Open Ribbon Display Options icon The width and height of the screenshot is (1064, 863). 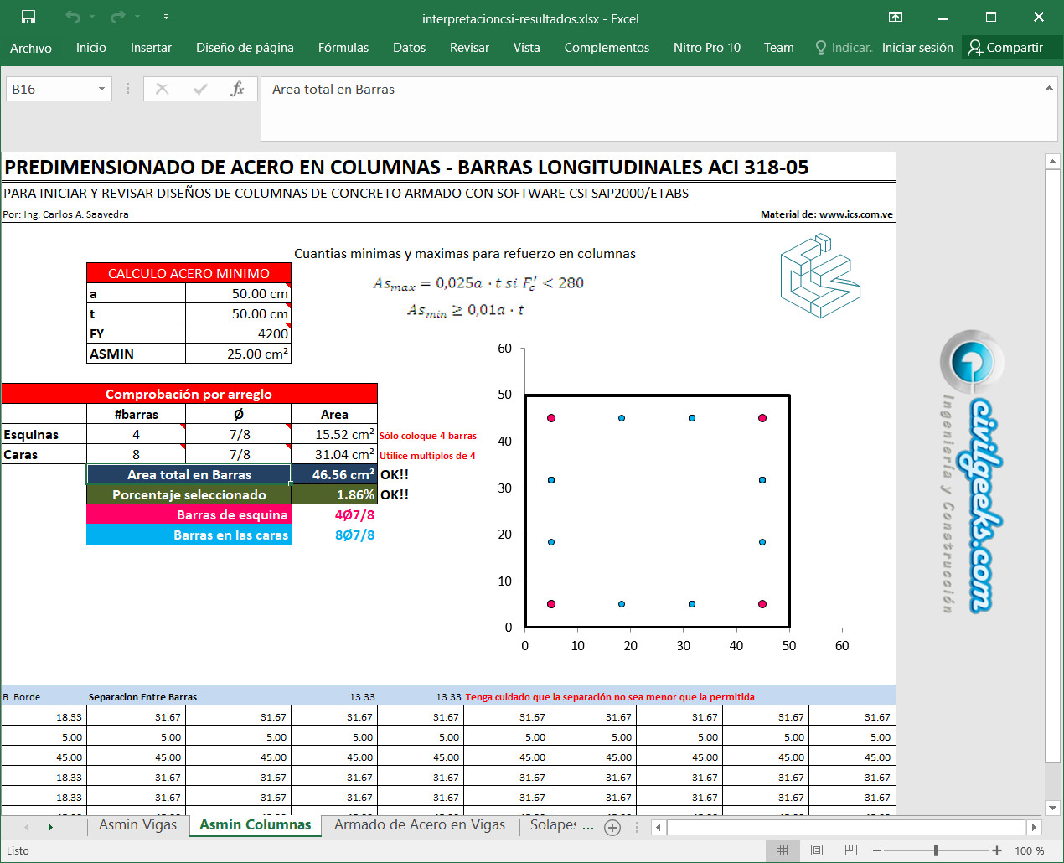click(x=896, y=17)
